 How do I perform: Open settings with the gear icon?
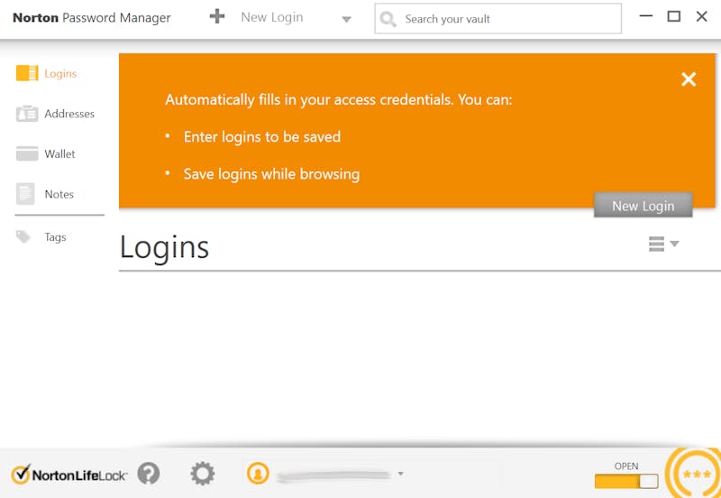pos(202,474)
